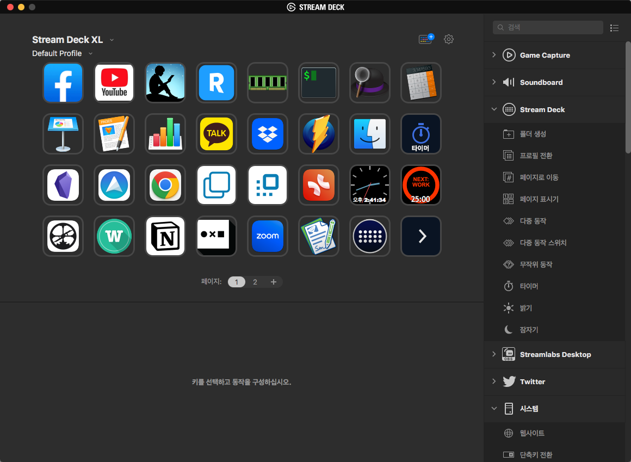The height and width of the screenshot is (462, 631).
Task: Choose the 다중 동작 스위치 action
Action: [555, 243]
